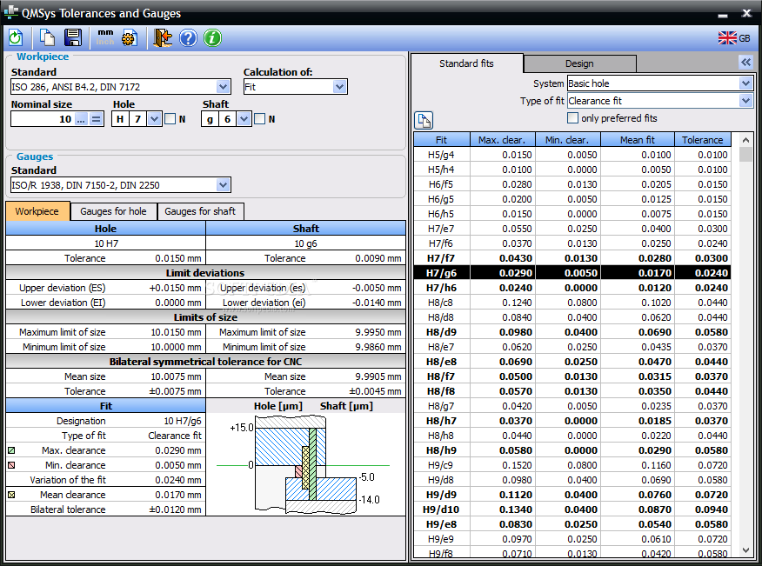This screenshot has width=762, height=566.
Task: Switch to Gauges for shaft tab
Action: click(200, 211)
